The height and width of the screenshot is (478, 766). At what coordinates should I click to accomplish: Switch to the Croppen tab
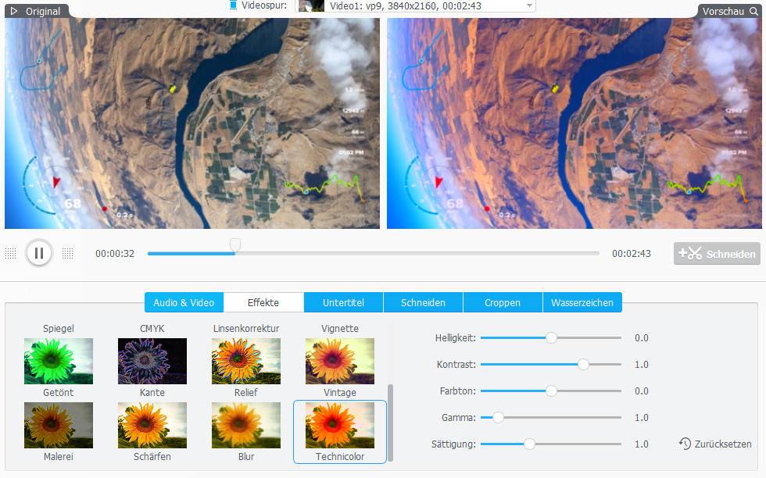point(503,303)
